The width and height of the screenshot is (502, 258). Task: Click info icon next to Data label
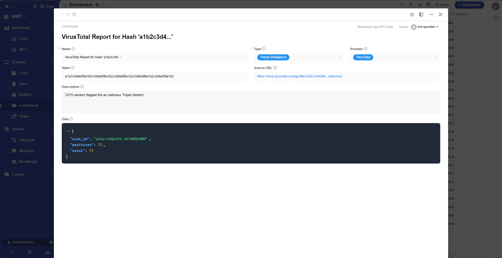(x=71, y=119)
